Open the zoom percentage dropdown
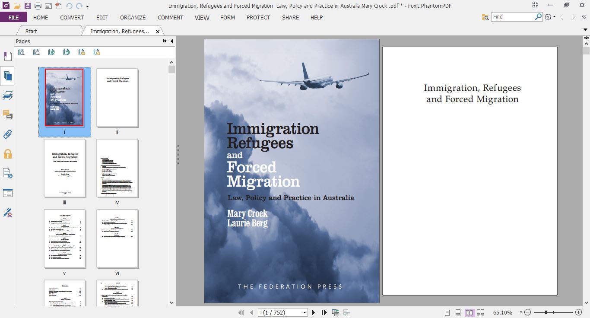This screenshot has width=590, height=318. coord(521,312)
